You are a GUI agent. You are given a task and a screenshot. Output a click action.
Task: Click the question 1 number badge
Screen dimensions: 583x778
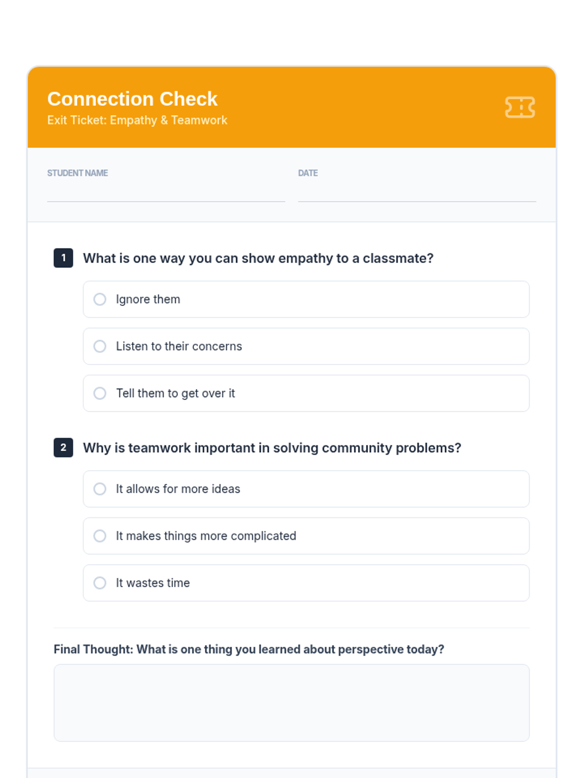pos(63,258)
